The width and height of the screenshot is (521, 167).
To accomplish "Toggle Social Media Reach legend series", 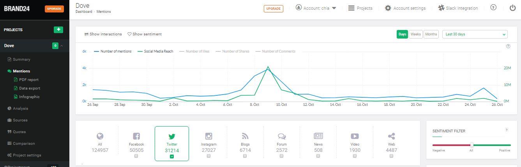I will (155, 51).
